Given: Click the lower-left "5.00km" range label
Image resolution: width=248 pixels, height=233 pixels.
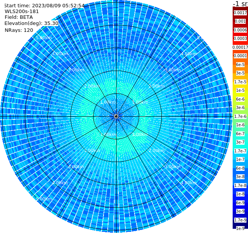Looking at the screenshot, I should pos(44,199).
